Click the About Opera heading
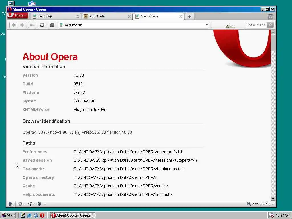The height and width of the screenshot is (219, 292). [50, 57]
